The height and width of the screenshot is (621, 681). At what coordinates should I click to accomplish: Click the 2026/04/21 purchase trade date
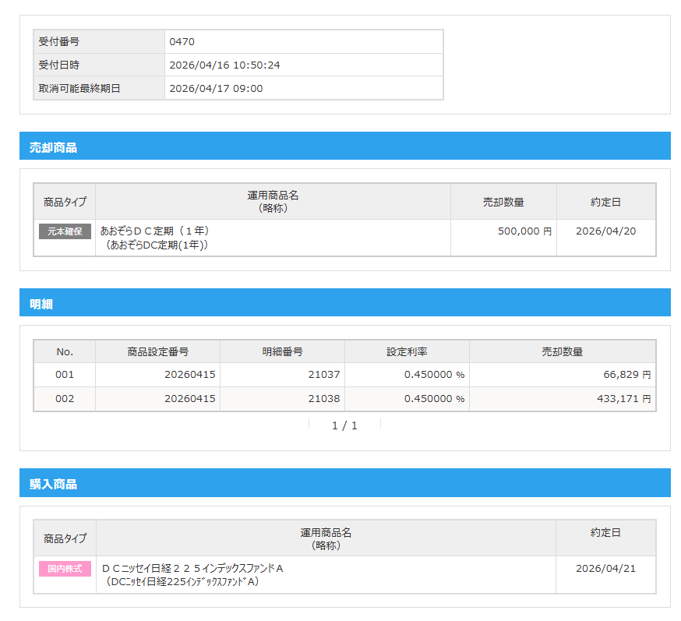point(605,569)
